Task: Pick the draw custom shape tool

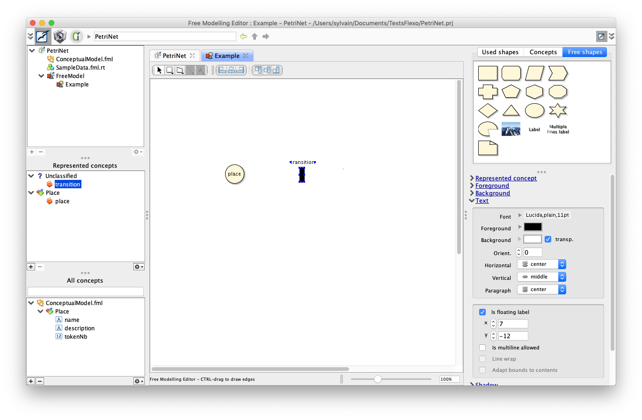Action: click(x=180, y=70)
